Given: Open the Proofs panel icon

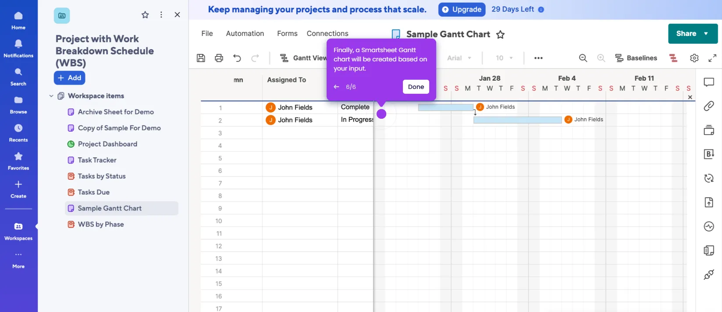Looking at the screenshot, I should coord(709,130).
